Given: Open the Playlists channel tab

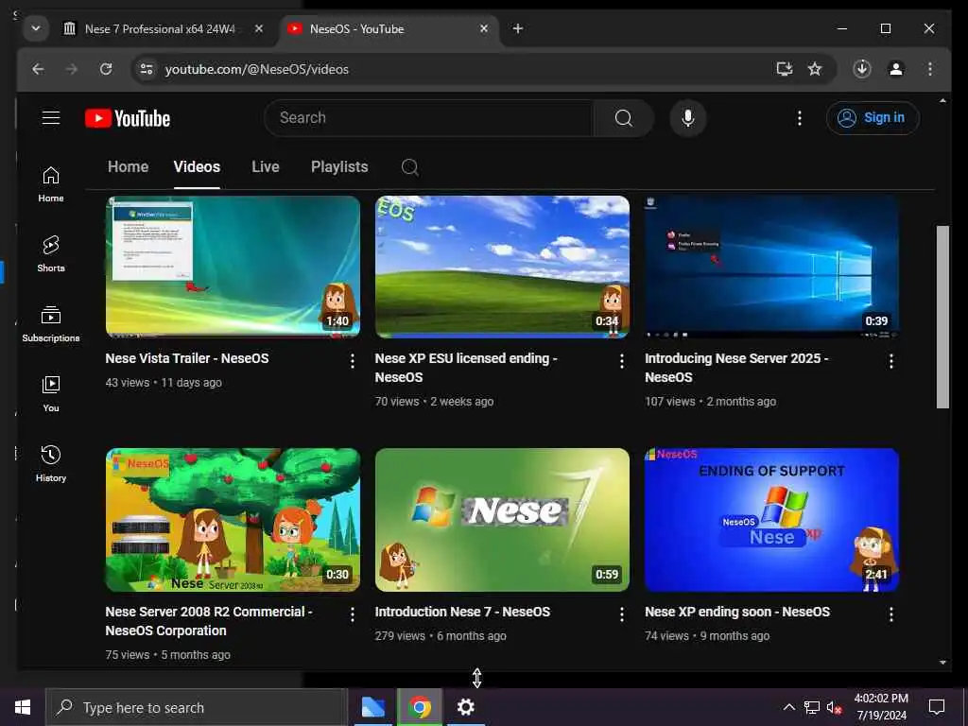Looking at the screenshot, I should [x=339, y=166].
